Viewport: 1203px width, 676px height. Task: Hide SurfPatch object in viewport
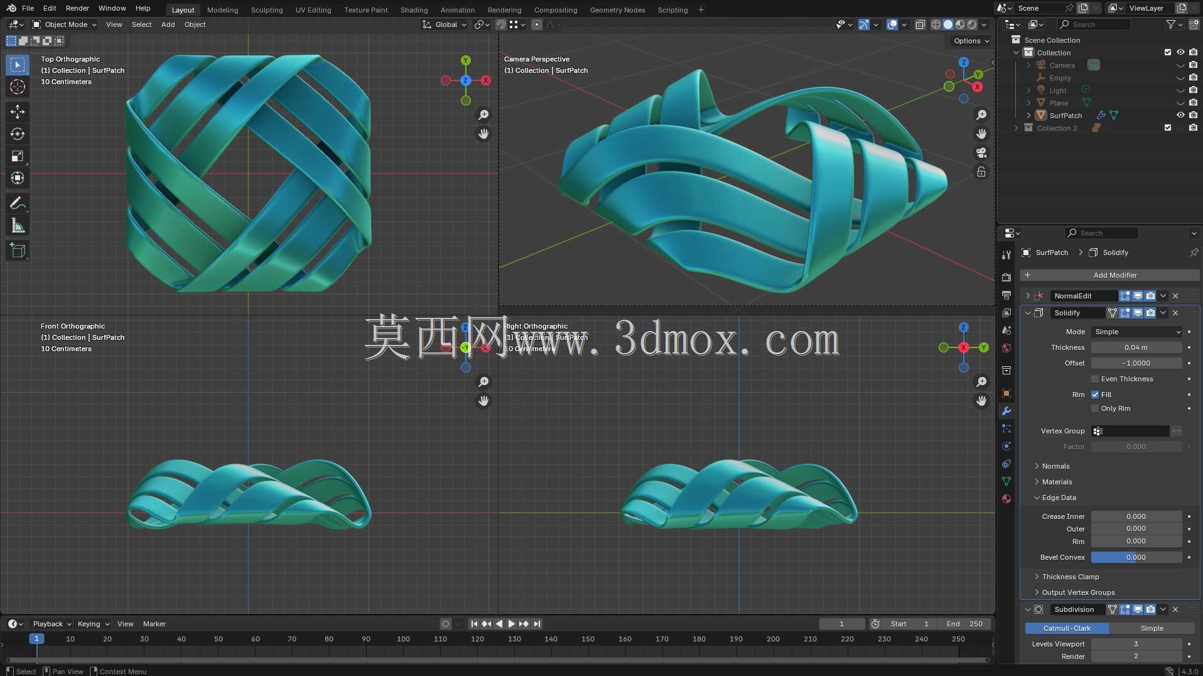1180,115
